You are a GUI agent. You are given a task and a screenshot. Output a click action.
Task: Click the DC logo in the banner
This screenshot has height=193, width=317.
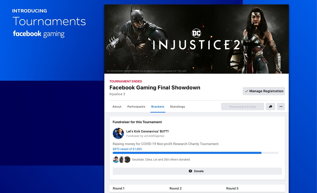point(196,33)
